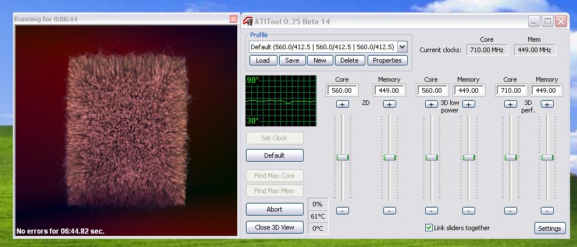Expand the Profile dropdown list
This screenshot has width=577, height=247.
[402, 47]
